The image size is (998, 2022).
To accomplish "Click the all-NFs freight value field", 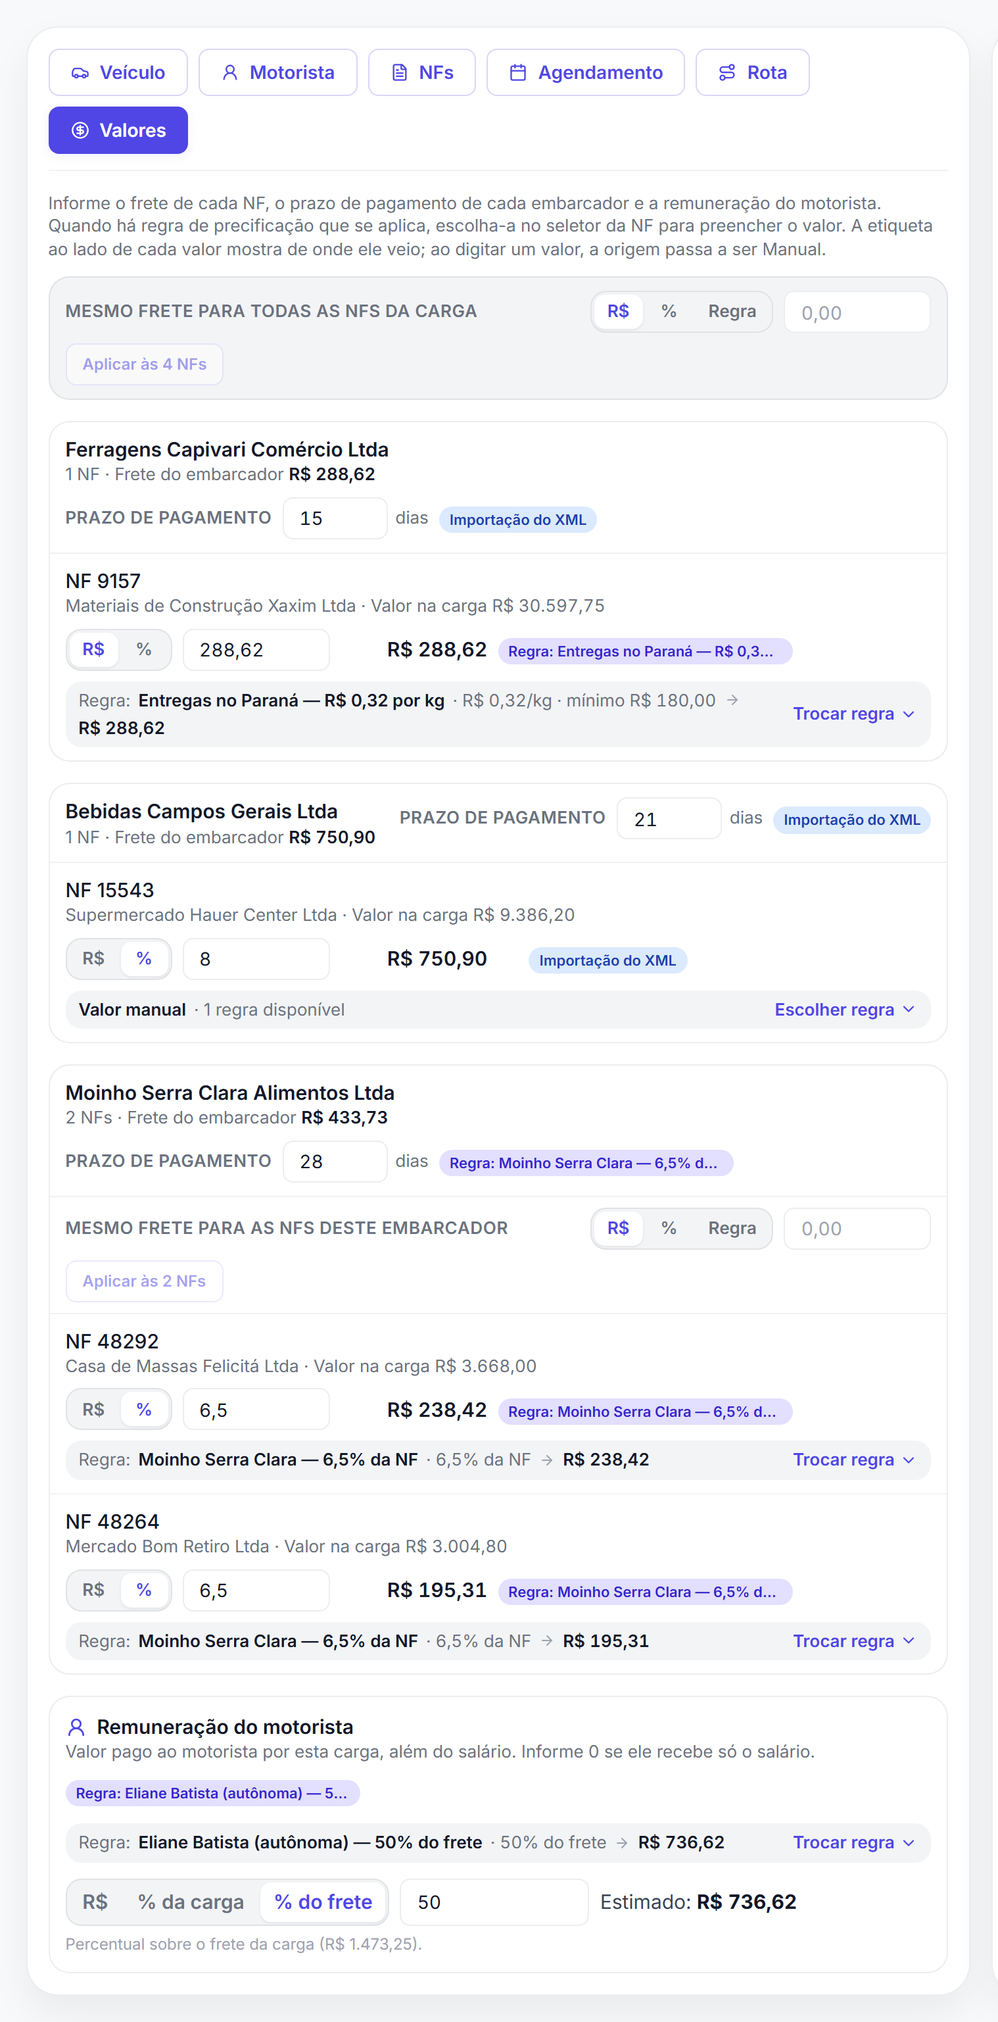I will point(857,312).
